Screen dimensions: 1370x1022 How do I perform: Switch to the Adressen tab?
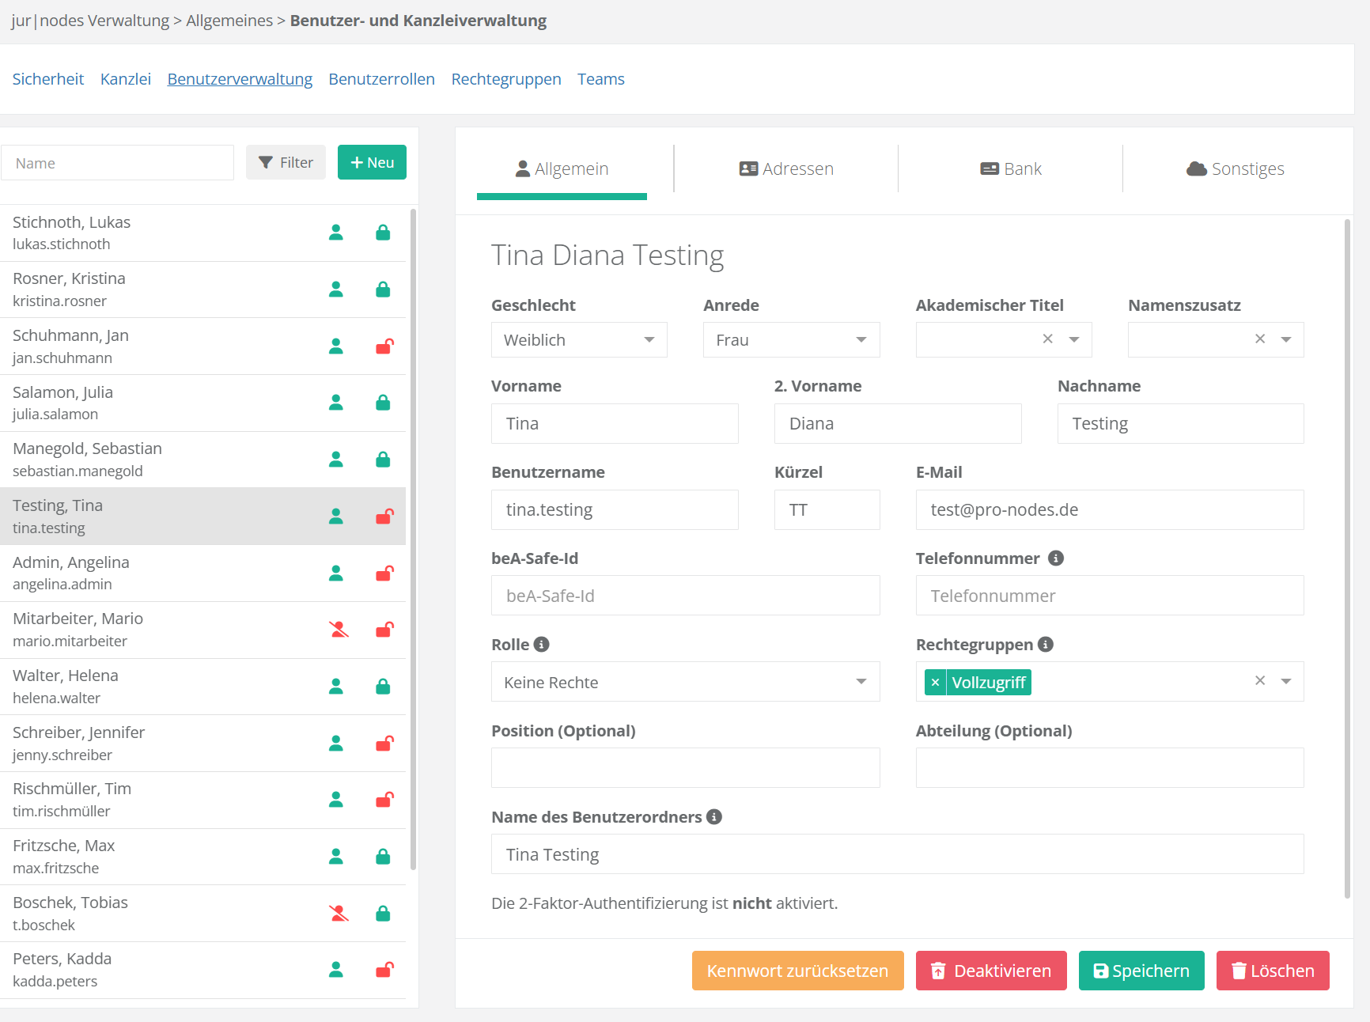tap(785, 169)
